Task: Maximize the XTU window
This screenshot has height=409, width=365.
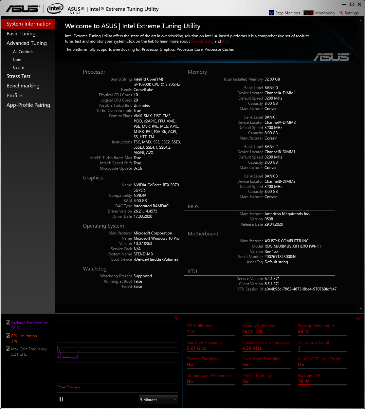Action: [x=352, y=5]
